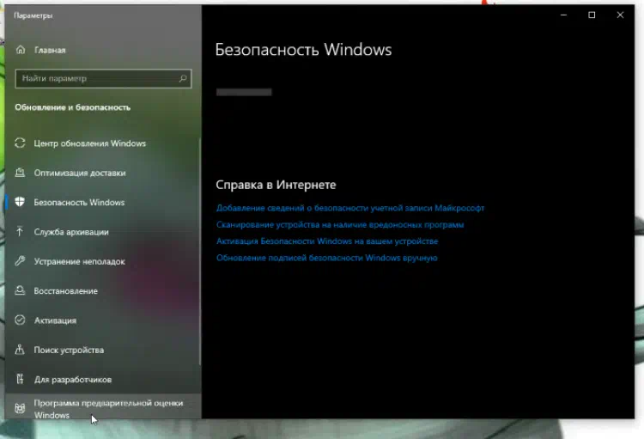Viewport: 644px width, 439px height.
Task: Maximize the Параметры settings window
Action: pyautogui.click(x=592, y=15)
